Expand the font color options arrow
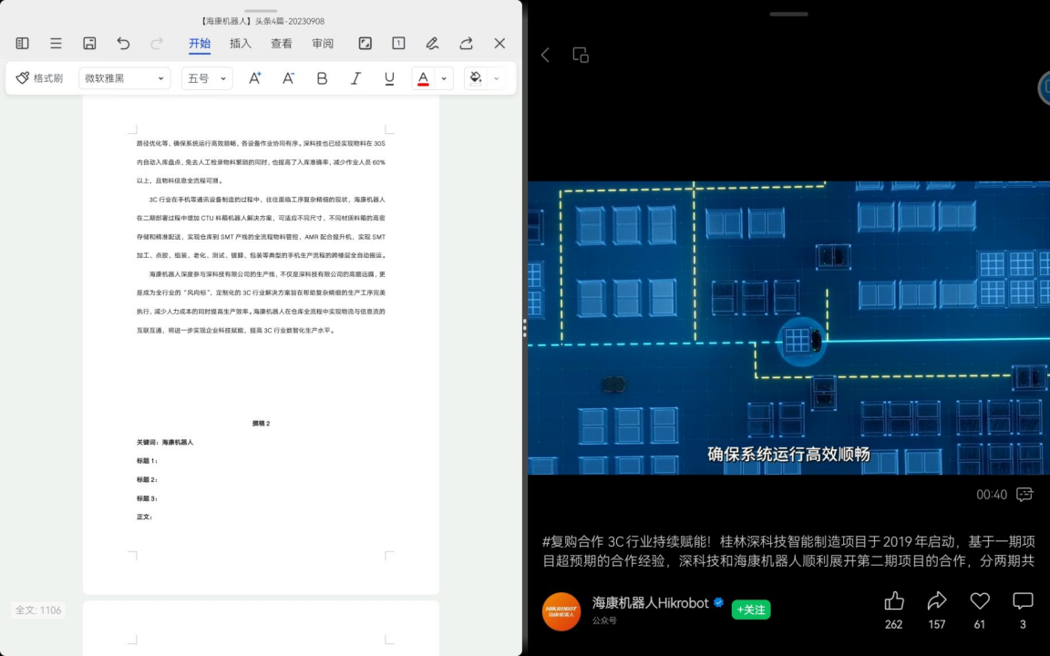This screenshot has width=1050, height=656. click(443, 78)
